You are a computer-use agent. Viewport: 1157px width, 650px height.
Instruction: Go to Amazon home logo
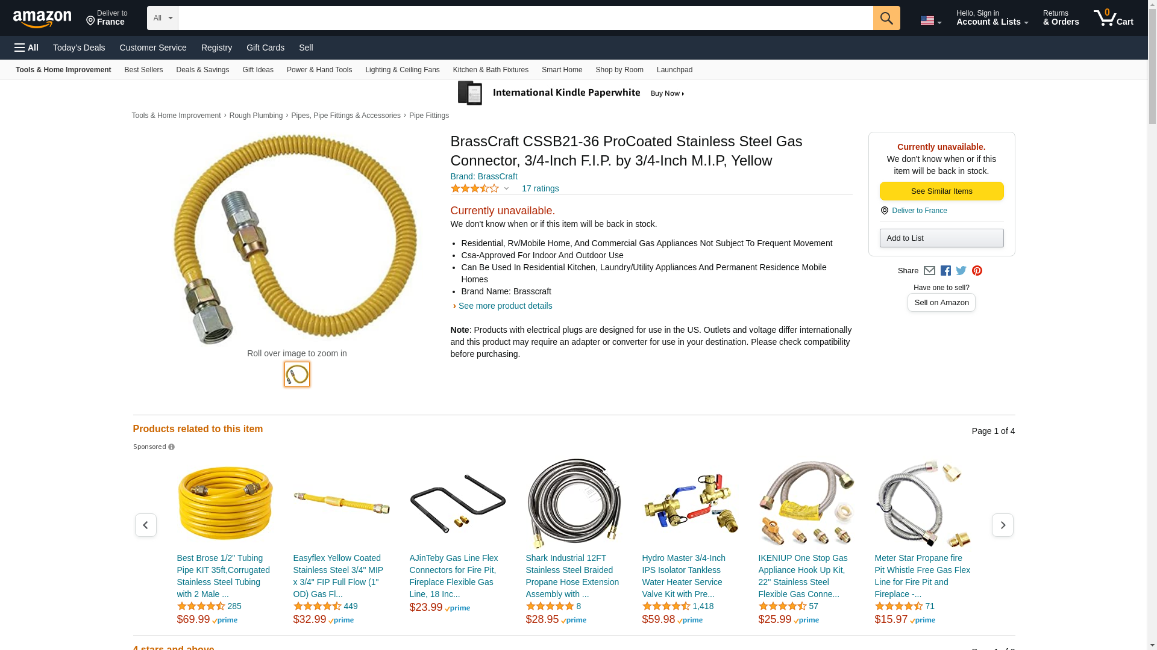coord(42,19)
